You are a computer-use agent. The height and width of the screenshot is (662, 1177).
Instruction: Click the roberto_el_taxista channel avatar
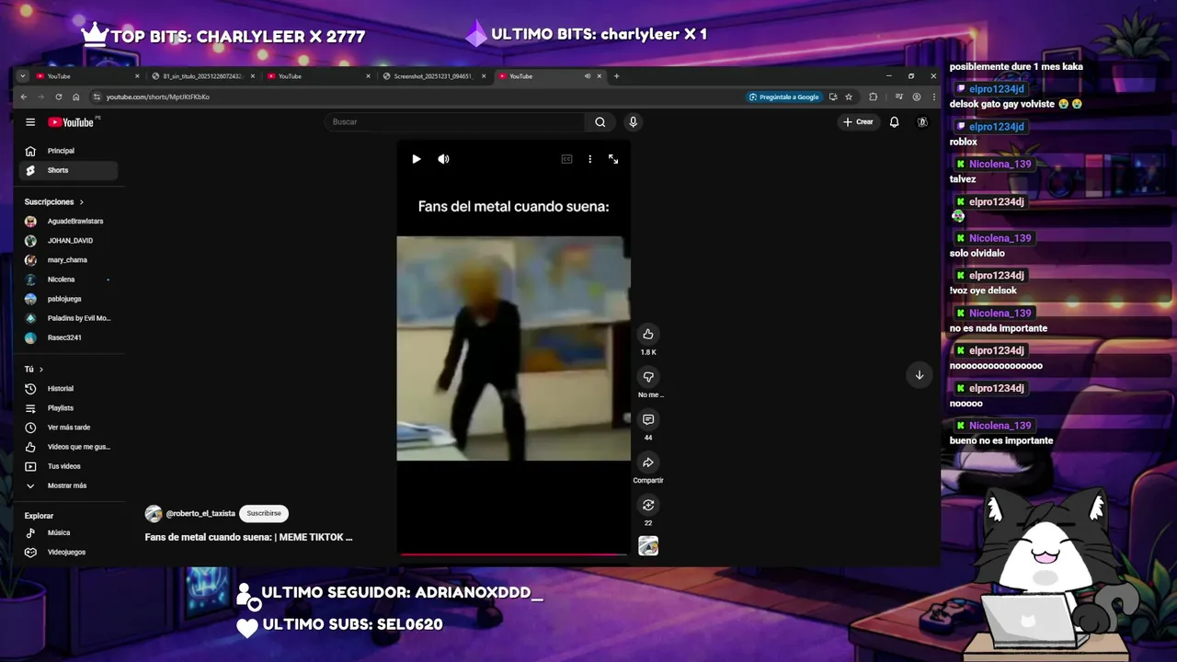coord(154,514)
